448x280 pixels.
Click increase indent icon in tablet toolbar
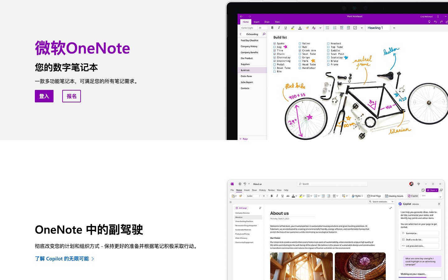[348, 28]
